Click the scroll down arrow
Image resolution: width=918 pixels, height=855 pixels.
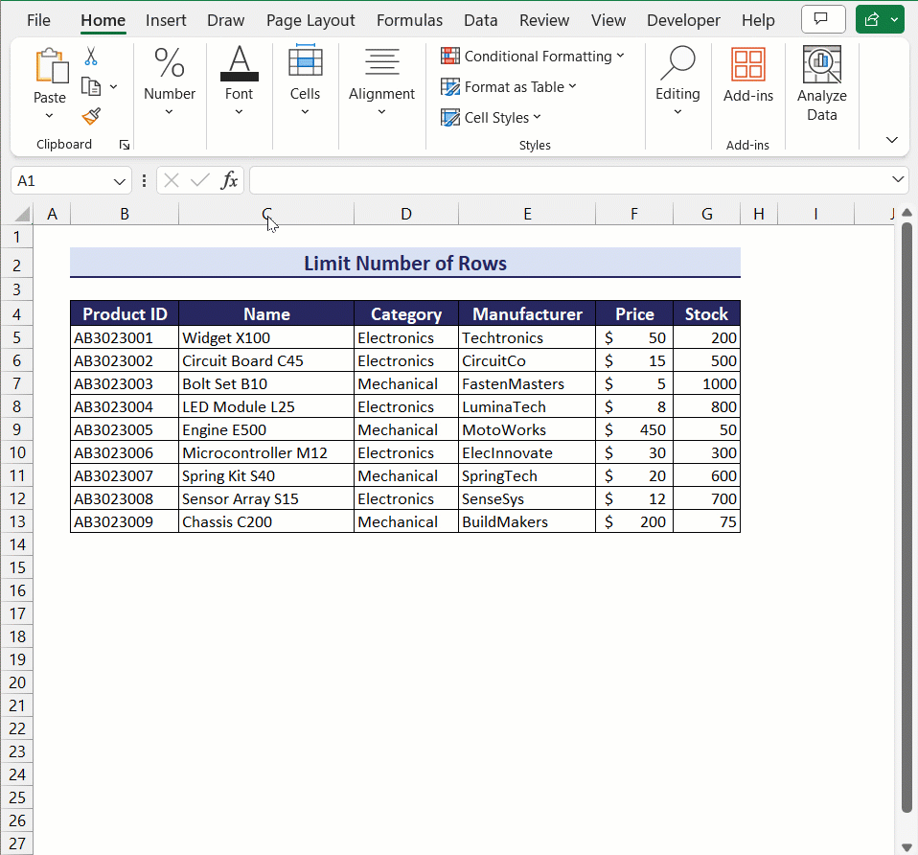[x=907, y=846]
